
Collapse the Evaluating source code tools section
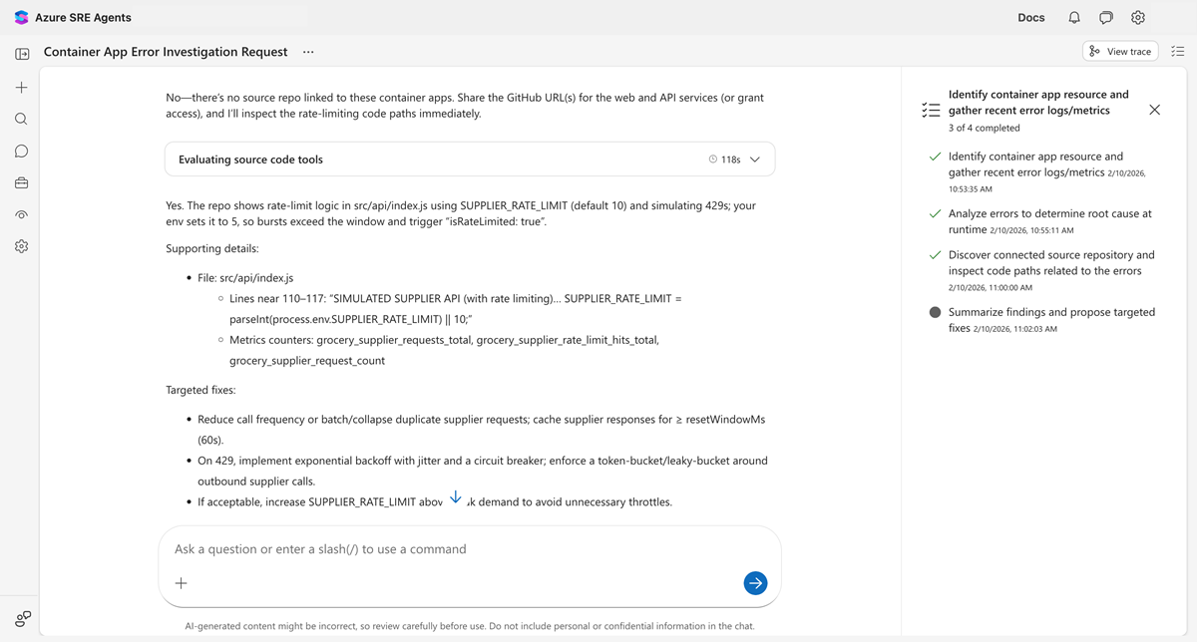click(x=755, y=159)
